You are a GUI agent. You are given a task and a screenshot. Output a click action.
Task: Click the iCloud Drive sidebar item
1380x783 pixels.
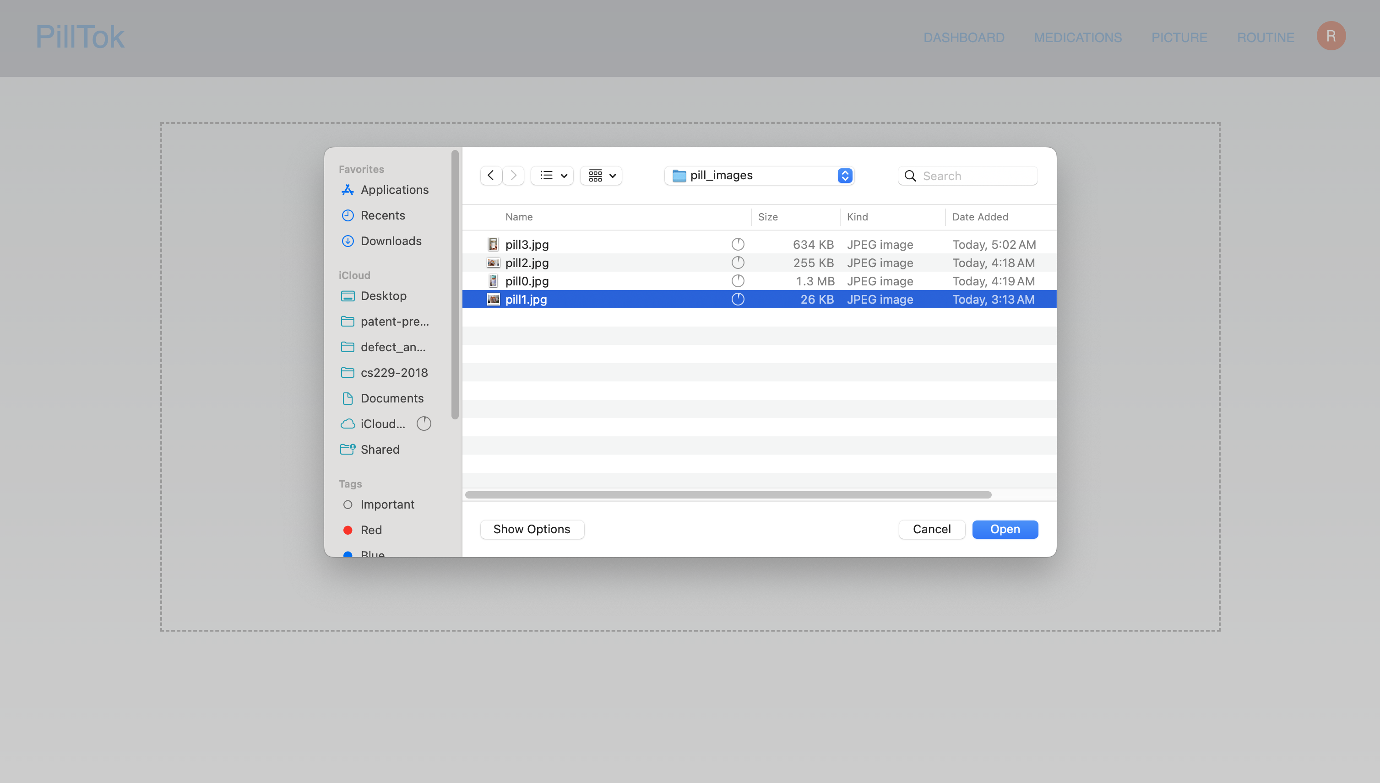click(382, 424)
